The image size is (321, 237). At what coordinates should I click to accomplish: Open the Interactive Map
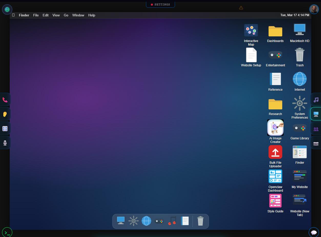251,30
